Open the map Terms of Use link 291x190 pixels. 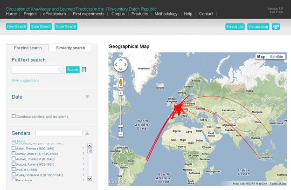[x=278, y=183]
